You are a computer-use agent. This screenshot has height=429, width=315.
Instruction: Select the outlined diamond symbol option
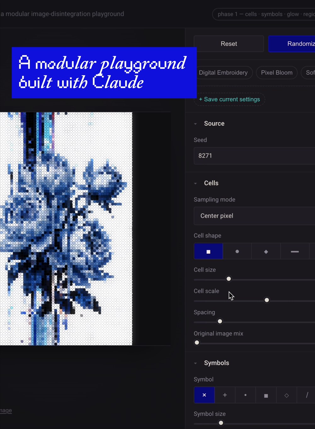click(x=287, y=395)
